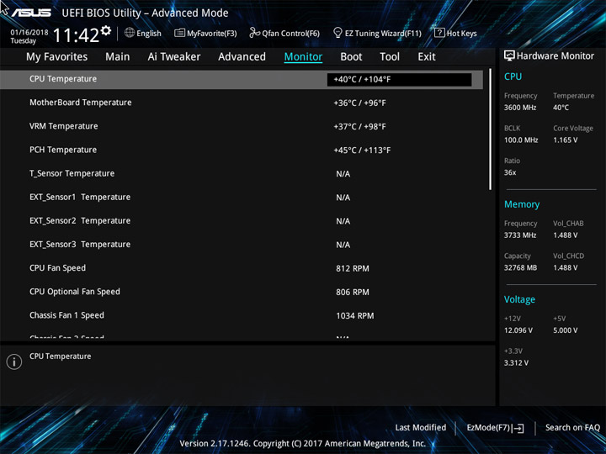Open Search on FAQ link
The width and height of the screenshot is (606, 454).
tap(572, 427)
